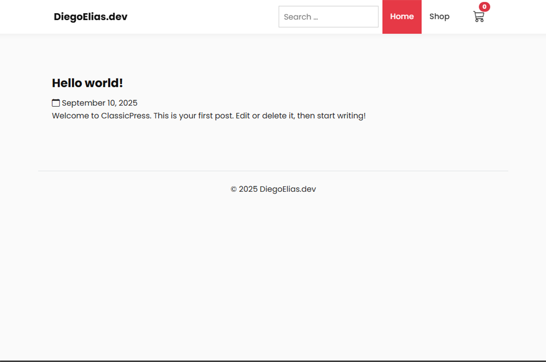Click the copyright symbol in the footer
546x362 pixels.
[233, 189]
